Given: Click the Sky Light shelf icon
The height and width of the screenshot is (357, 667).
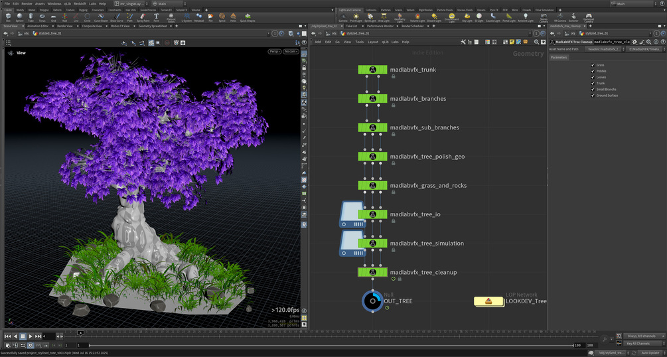Looking at the screenshot, I should click(x=467, y=17).
